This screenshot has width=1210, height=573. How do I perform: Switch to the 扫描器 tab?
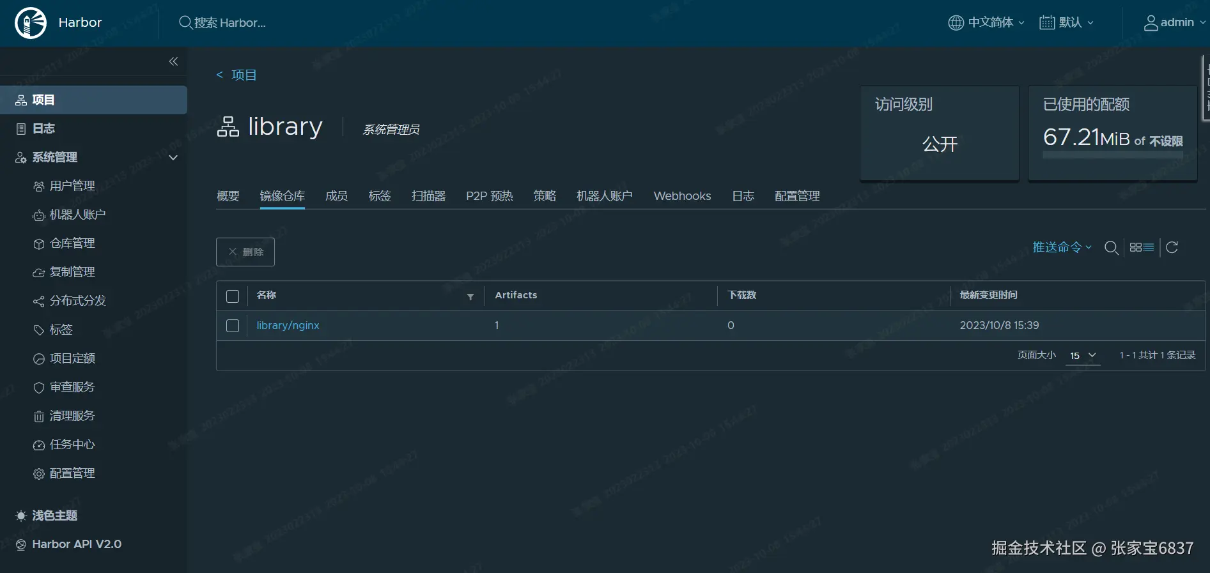(429, 196)
